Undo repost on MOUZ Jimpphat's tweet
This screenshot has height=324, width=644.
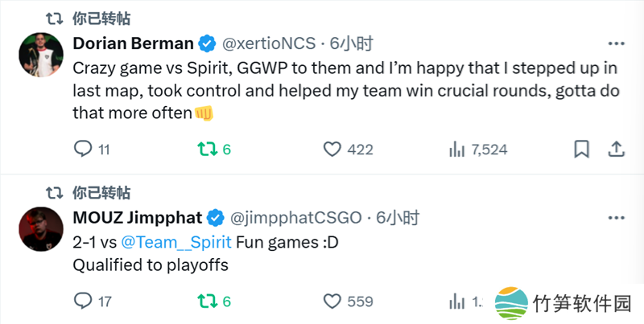[x=206, y=301]
